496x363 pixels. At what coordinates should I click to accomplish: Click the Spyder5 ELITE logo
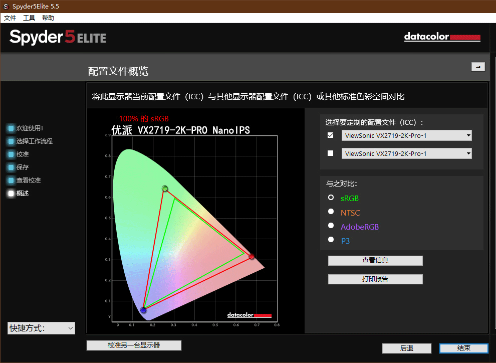pos(58,37)
